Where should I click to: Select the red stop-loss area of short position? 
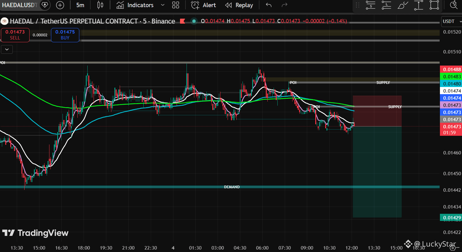coord(377,111)
